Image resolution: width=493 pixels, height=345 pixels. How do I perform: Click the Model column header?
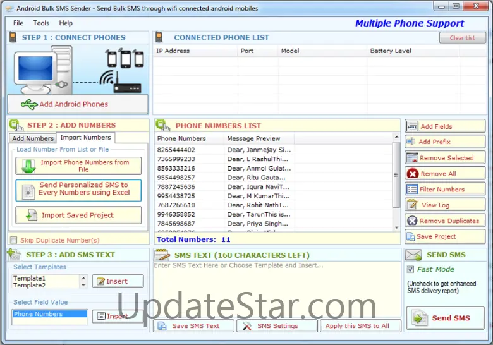click(x=322, y=51)
